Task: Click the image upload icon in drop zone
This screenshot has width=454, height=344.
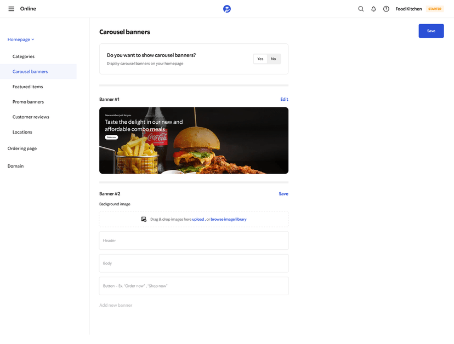Action: (144, 219)
